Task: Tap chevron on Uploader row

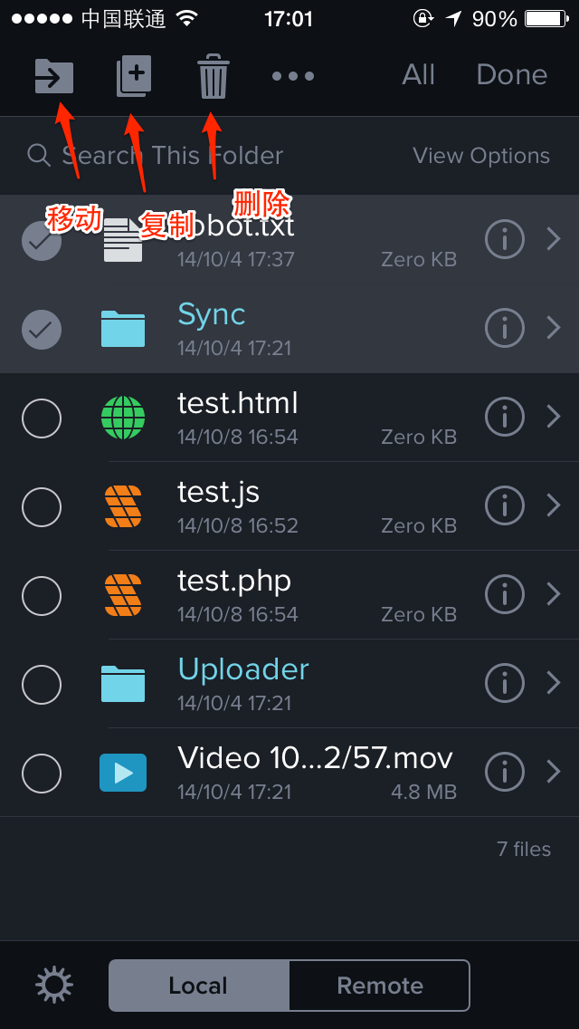Action: tap(554, 683)
